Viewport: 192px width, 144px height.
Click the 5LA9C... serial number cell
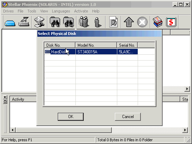[x=127, y=52]
